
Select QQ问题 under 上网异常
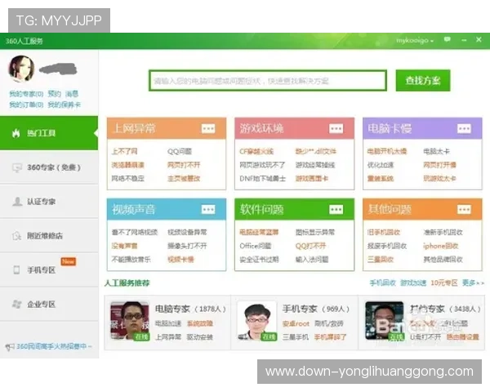(x=180, y=152)
